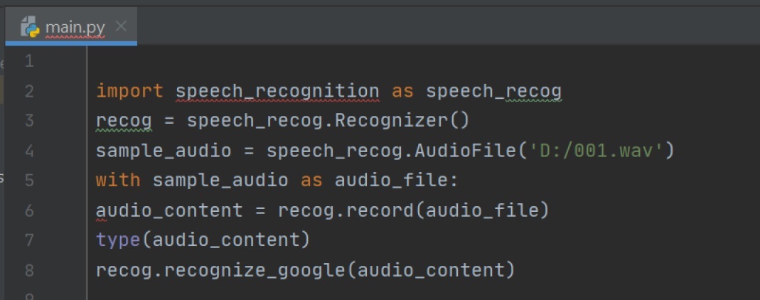Viewport: 760px width, 300px height.
Task: Select line number 4 in the gutter
Action: point(29,151)
